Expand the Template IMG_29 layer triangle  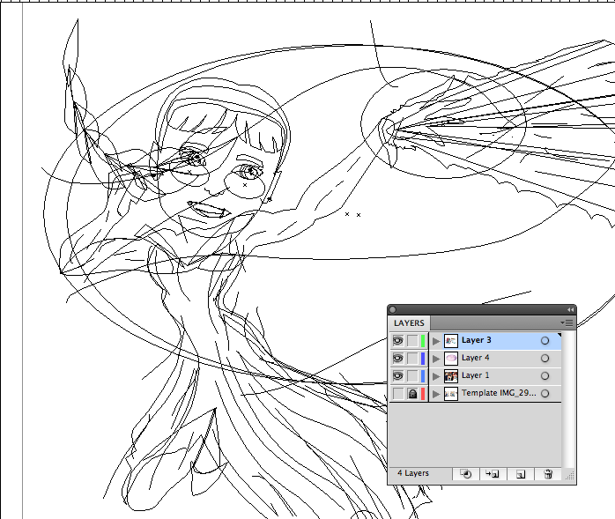tap(435, 394)
